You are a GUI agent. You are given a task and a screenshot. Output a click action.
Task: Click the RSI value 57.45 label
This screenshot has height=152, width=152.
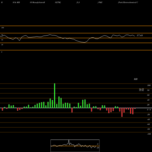click(x=140, y=35)
